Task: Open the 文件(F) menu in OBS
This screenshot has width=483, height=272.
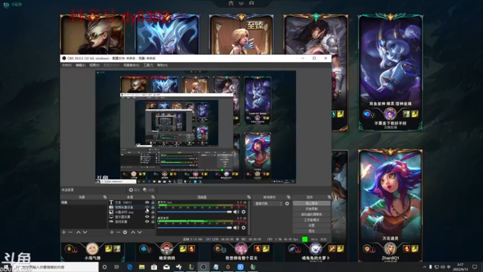Action: pyautogui.click(x=66, y=65)
